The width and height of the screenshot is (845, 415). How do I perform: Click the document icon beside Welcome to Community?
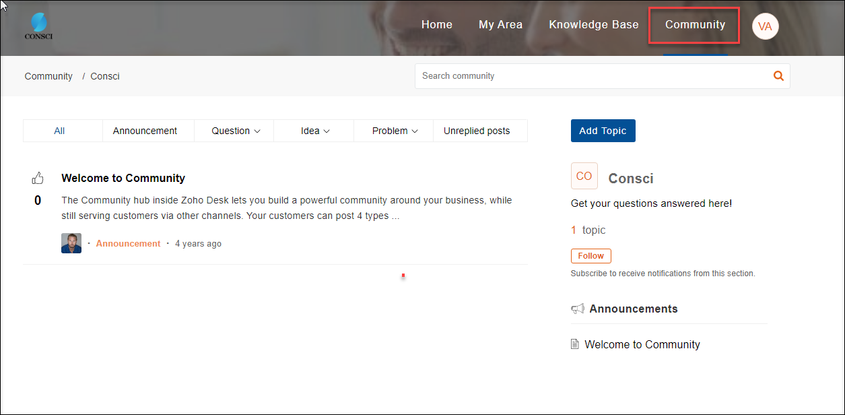click(x=574, y=344)
